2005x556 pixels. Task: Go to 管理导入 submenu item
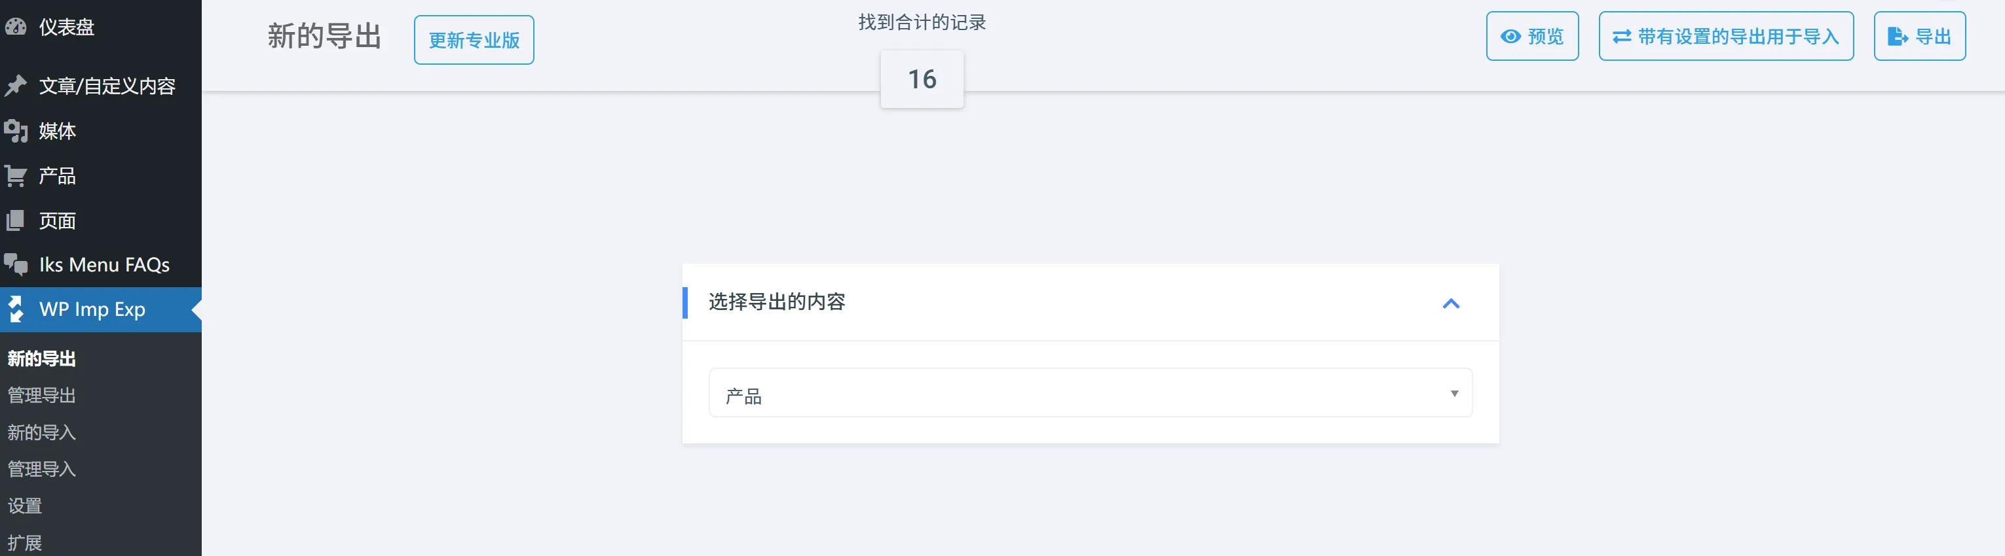[42, 469]
